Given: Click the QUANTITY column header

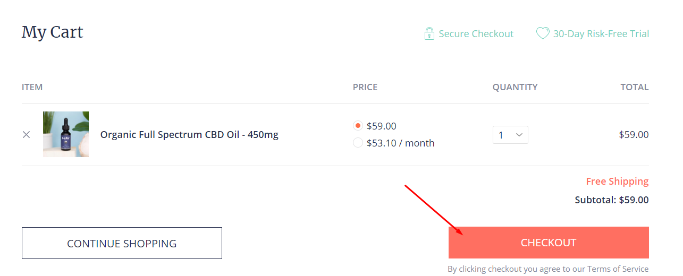Looking at the screenshot, I should [x=515, y=87].
